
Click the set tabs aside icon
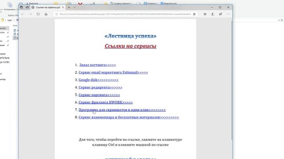pos(27,8)
